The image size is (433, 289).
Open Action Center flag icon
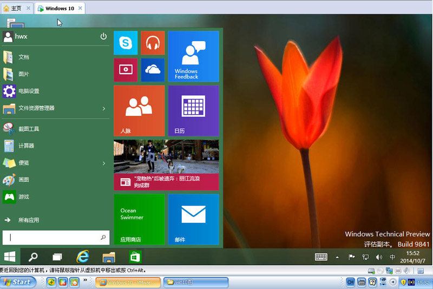(351, 257)
